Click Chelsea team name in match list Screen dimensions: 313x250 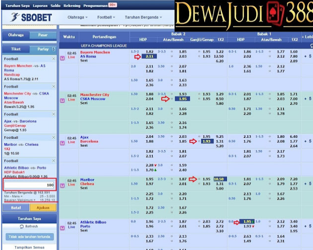87,184
